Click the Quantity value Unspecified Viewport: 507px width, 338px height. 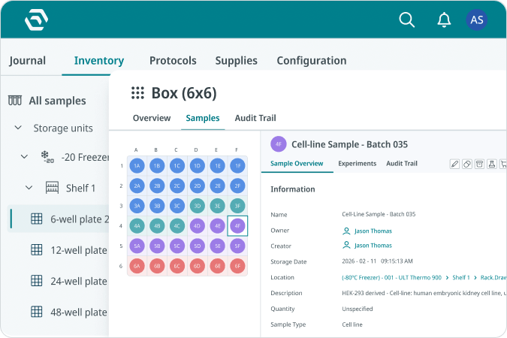[x=358, y=309]
